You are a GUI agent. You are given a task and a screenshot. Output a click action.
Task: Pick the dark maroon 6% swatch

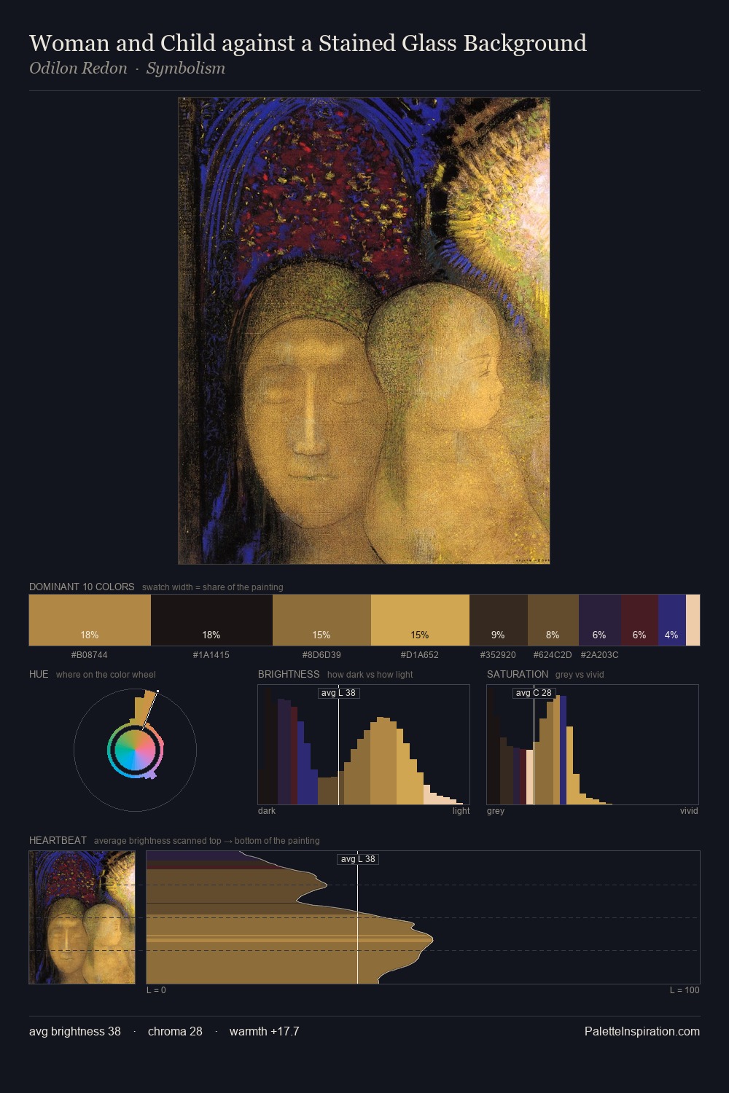(x=639, y=620)
